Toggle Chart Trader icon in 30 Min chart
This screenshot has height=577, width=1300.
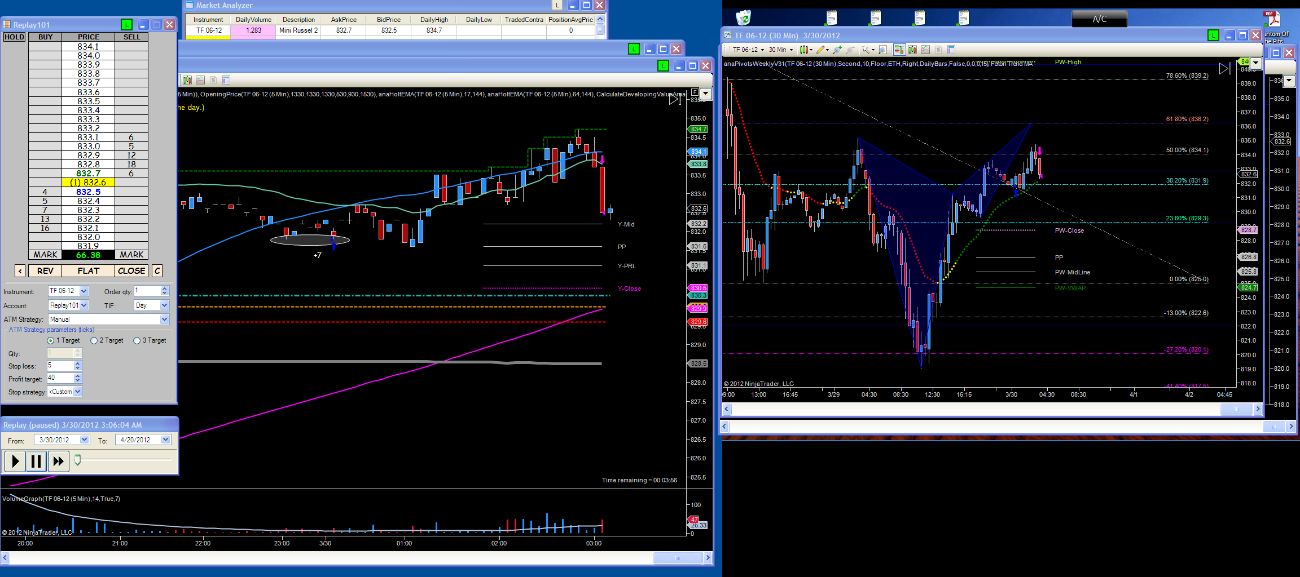click(x=899, y=50)
